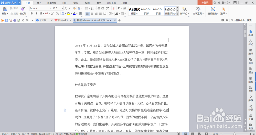Click the Paste (粘贴) clipboard icon
Viewport: 256px width, 135px height.
(5, 9)
